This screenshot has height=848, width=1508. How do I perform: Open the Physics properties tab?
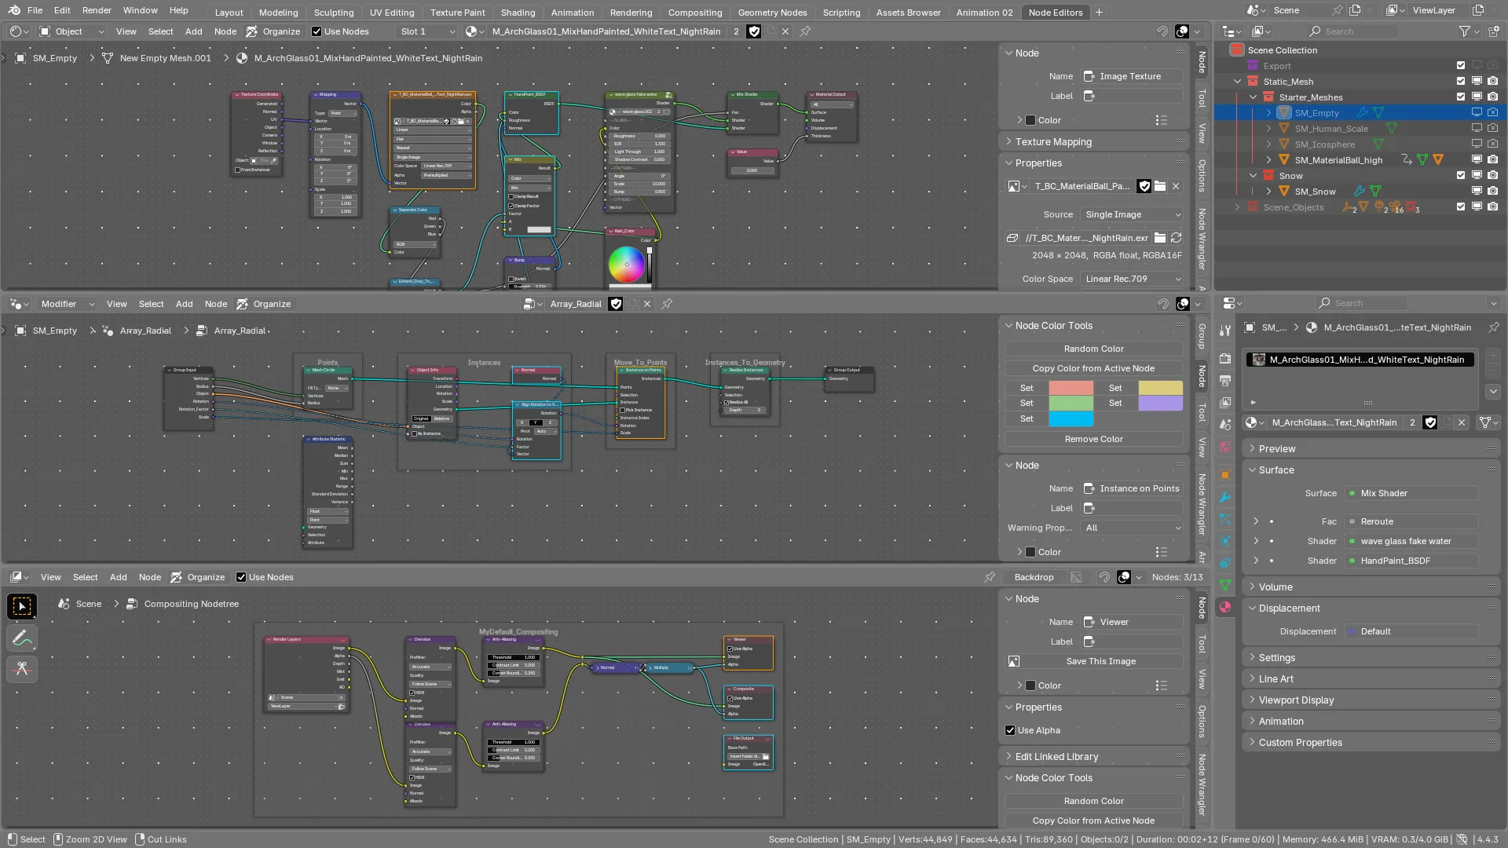pyautogui.click(x=1225, y=541)
